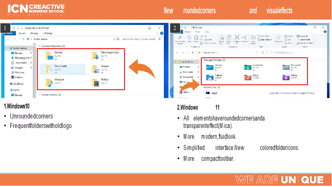
Task: Open the orange Music folder in Windows 11
Action: pyautogui.click(x=247, y=77)
